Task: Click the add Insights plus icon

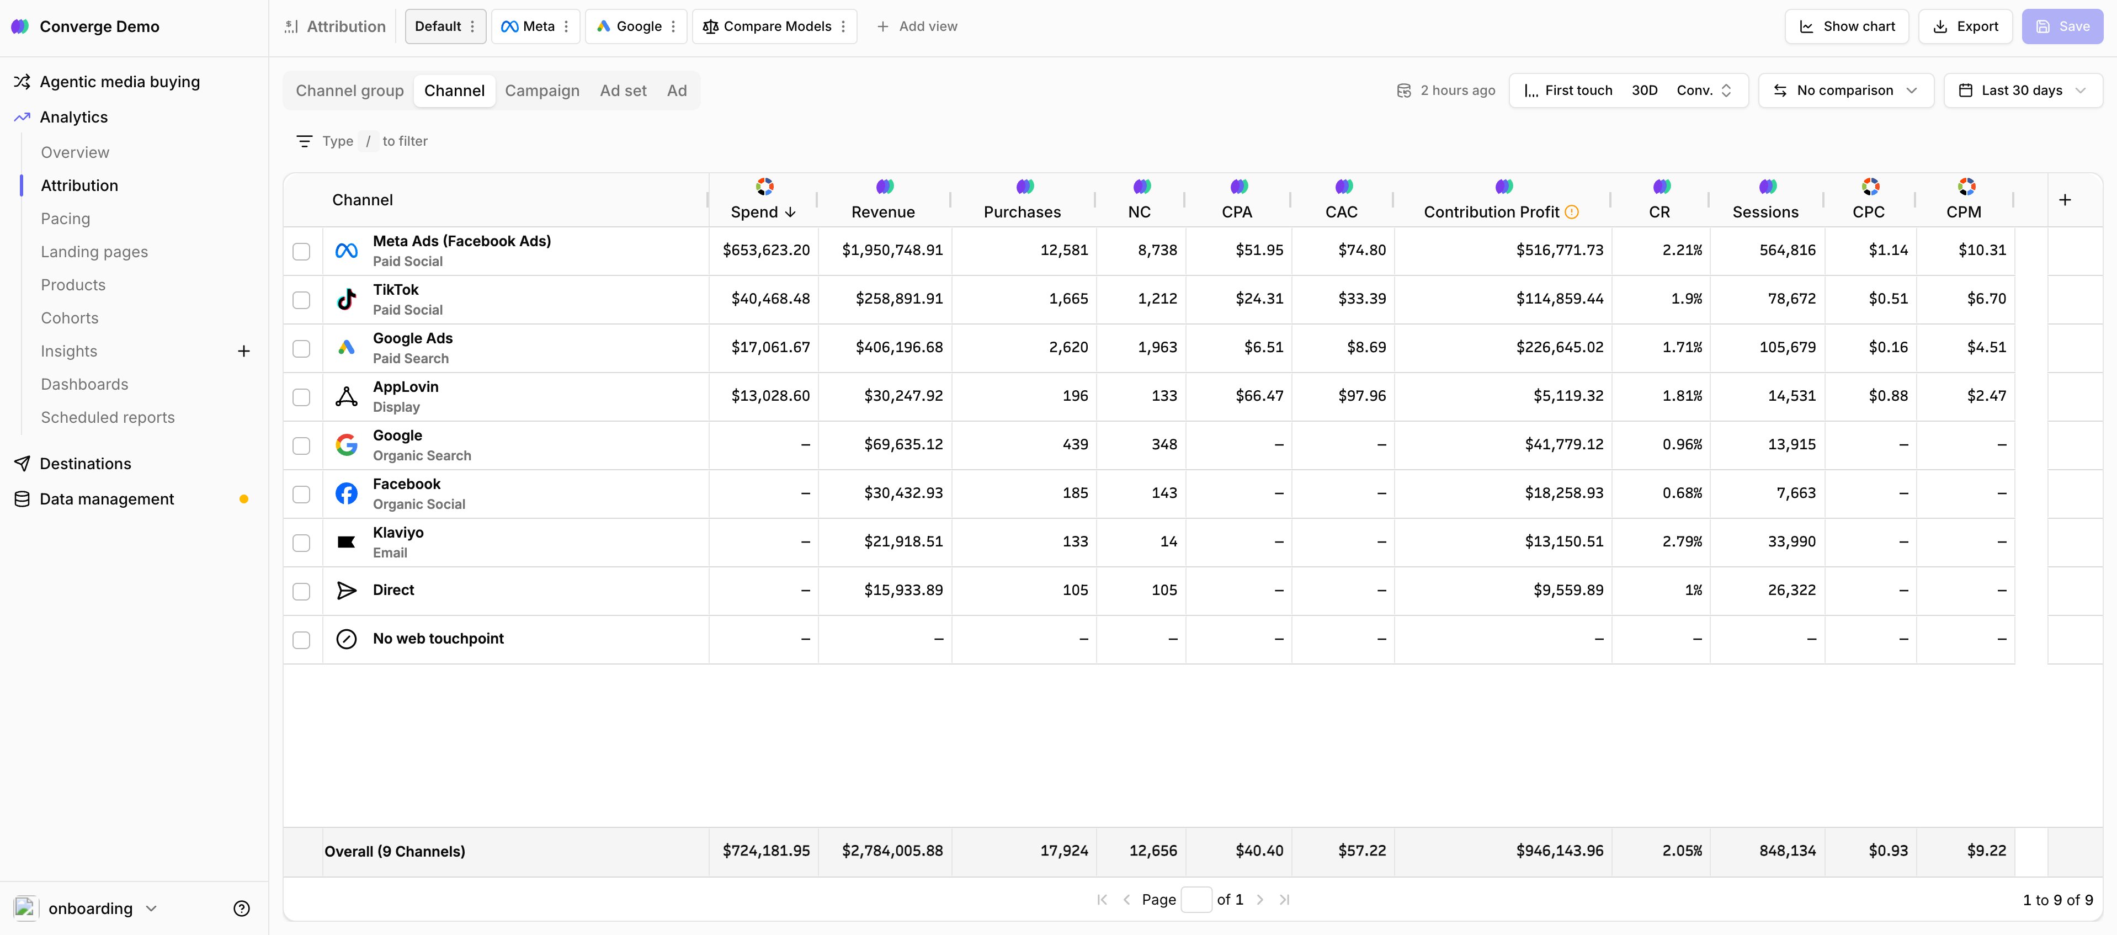Action: (x=243, y=351)
